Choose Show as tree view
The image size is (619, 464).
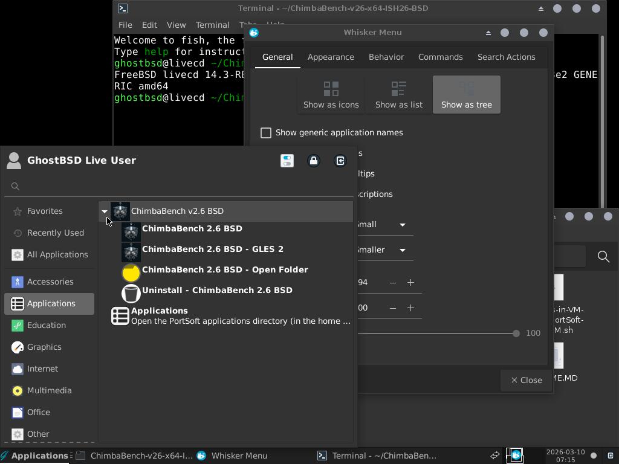click(x=467, y=95)
